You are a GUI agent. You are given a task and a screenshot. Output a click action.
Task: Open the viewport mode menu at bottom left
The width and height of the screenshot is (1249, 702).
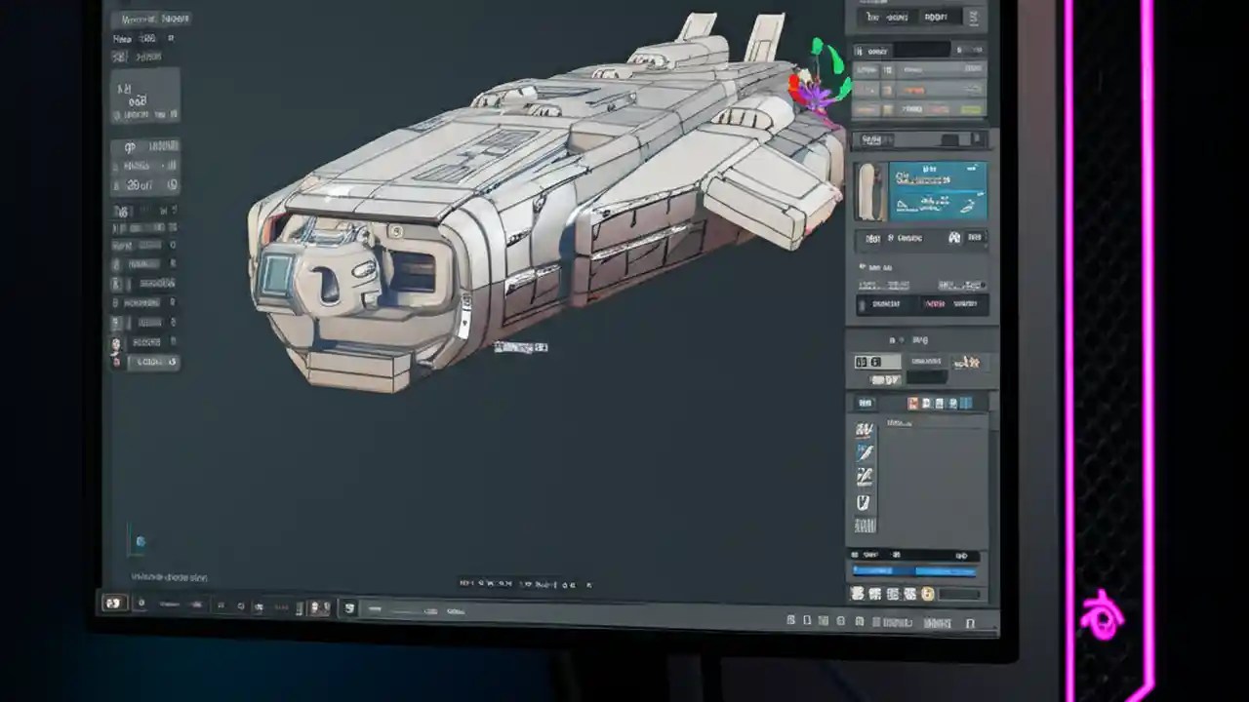tap(116, 604)
